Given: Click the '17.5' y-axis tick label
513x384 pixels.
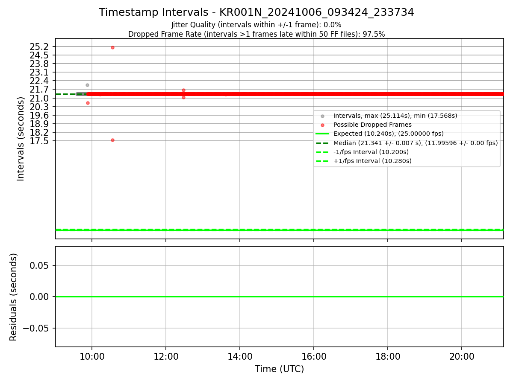Looking at the screenshot, I should pyautogui.click(x=38, y=141).
